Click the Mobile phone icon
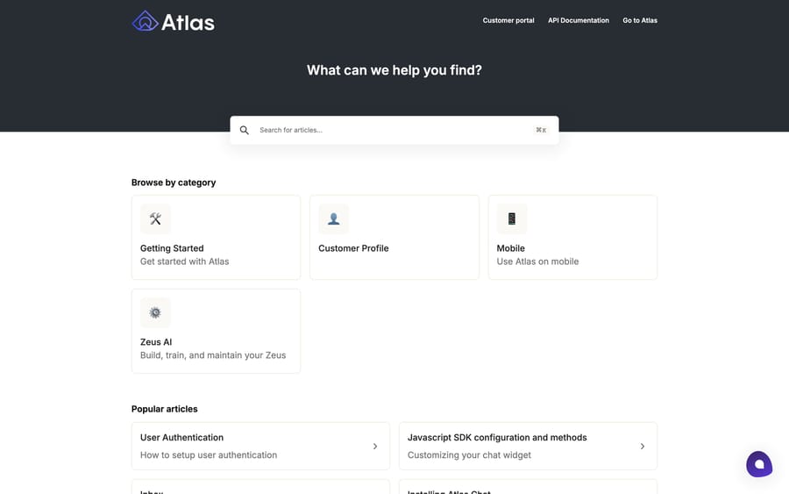The image size is (789, 494). point(512,218)
